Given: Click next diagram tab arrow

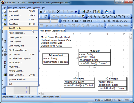Looking at the screenshot, I should pyautogui.click(x=128, y=30).
